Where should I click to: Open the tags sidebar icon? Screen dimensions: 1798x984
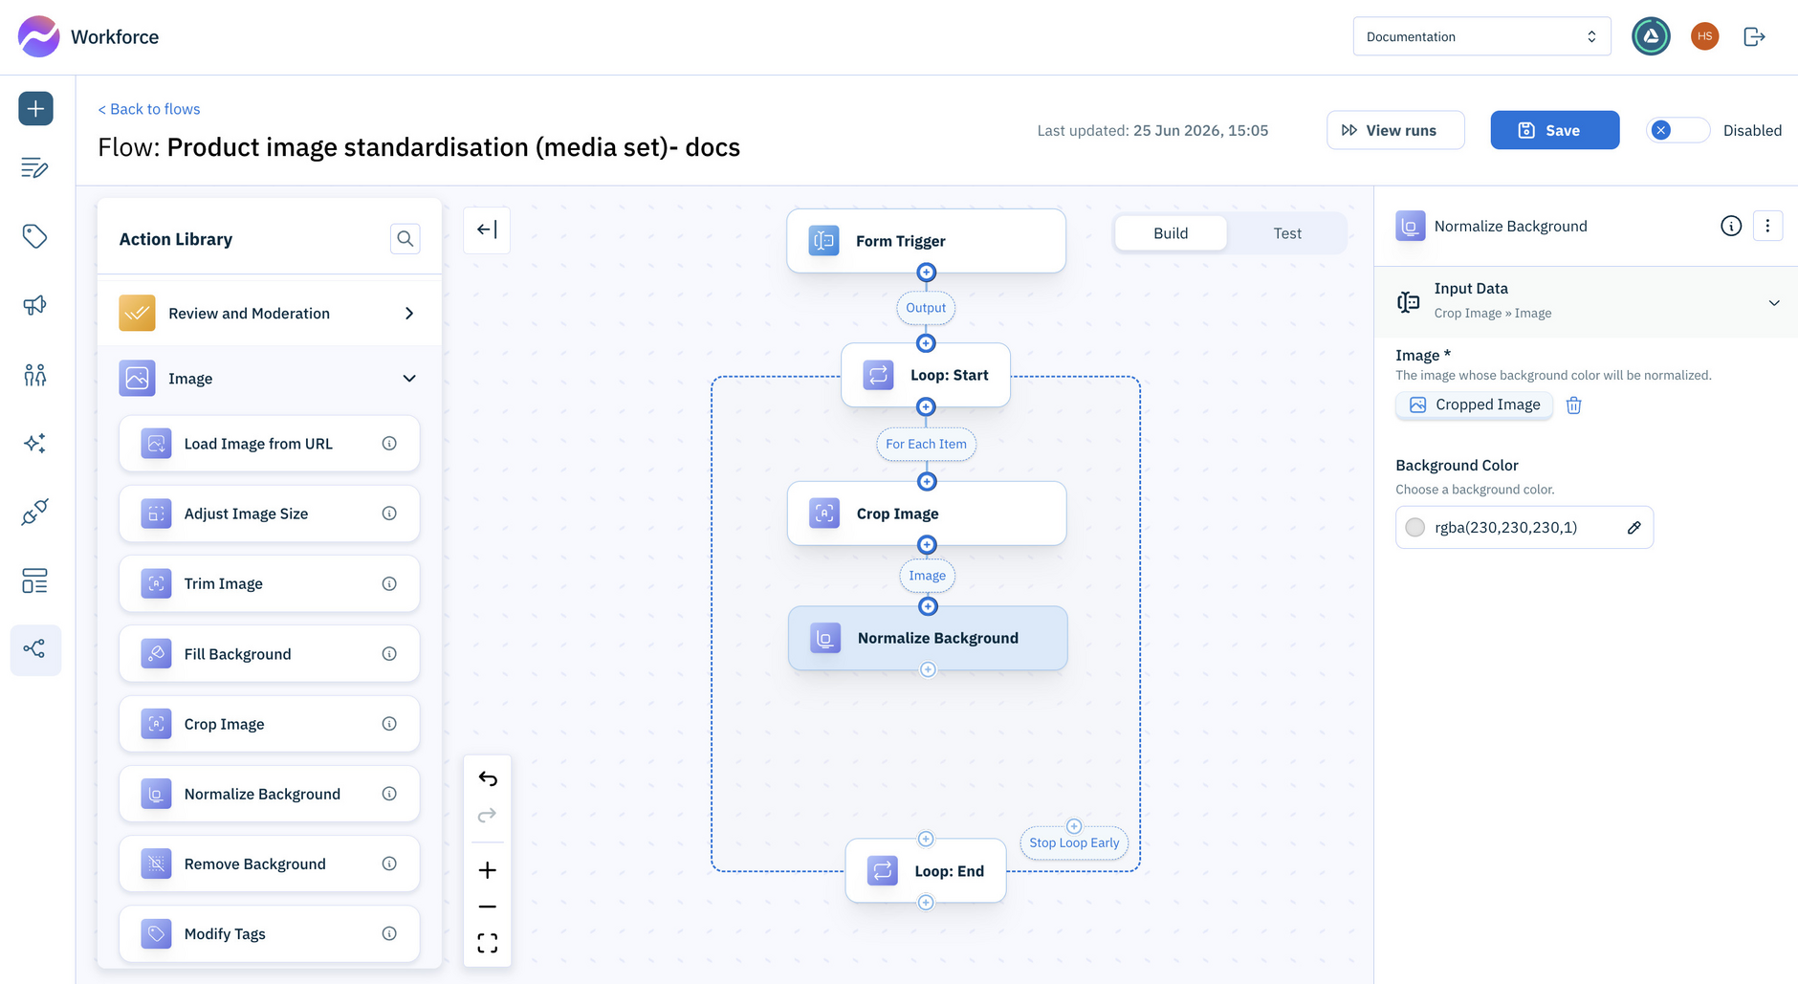[34, 236]
